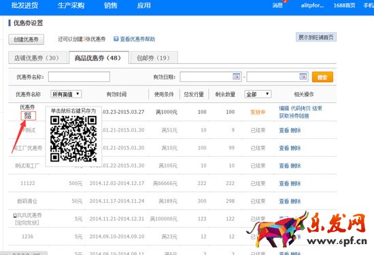Click the 500元 face value cell
The height and width of the screenshot is (255, 374).
[75, 183]
